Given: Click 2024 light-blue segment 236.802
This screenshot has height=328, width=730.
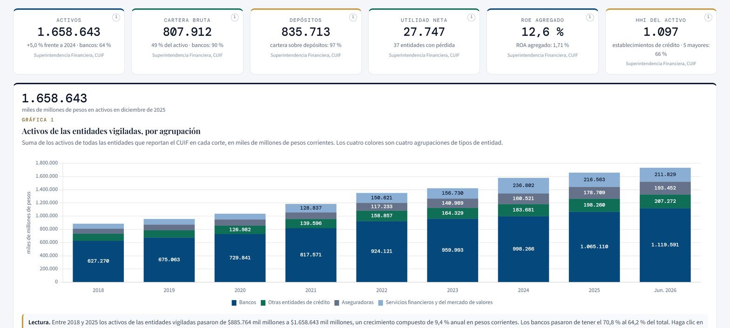Looking at the screenshot, I should pos(523,186).
